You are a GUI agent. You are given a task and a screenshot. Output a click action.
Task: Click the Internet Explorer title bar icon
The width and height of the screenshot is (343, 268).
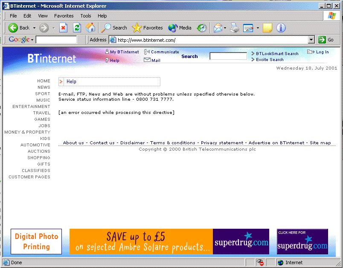[x=6, y=6]
